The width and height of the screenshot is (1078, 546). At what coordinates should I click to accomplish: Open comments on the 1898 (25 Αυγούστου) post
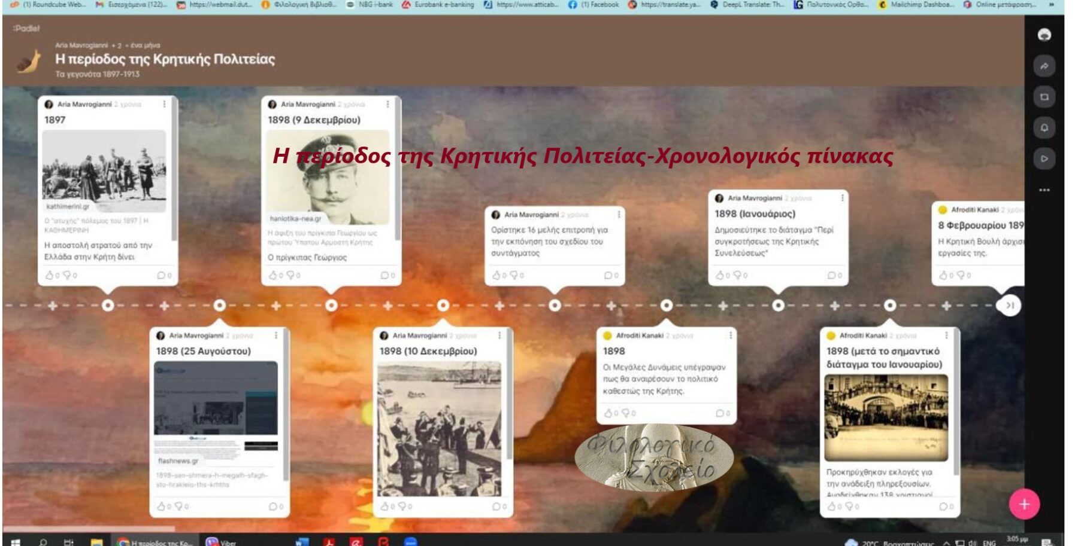tap(273, 507)
